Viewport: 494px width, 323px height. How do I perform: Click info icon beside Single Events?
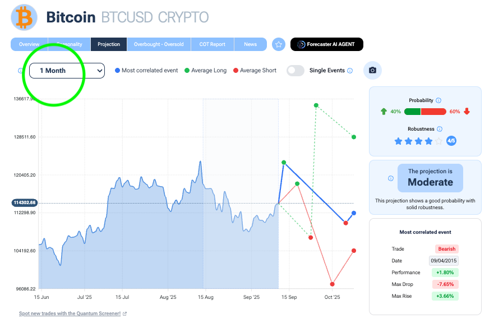(350, 71)
